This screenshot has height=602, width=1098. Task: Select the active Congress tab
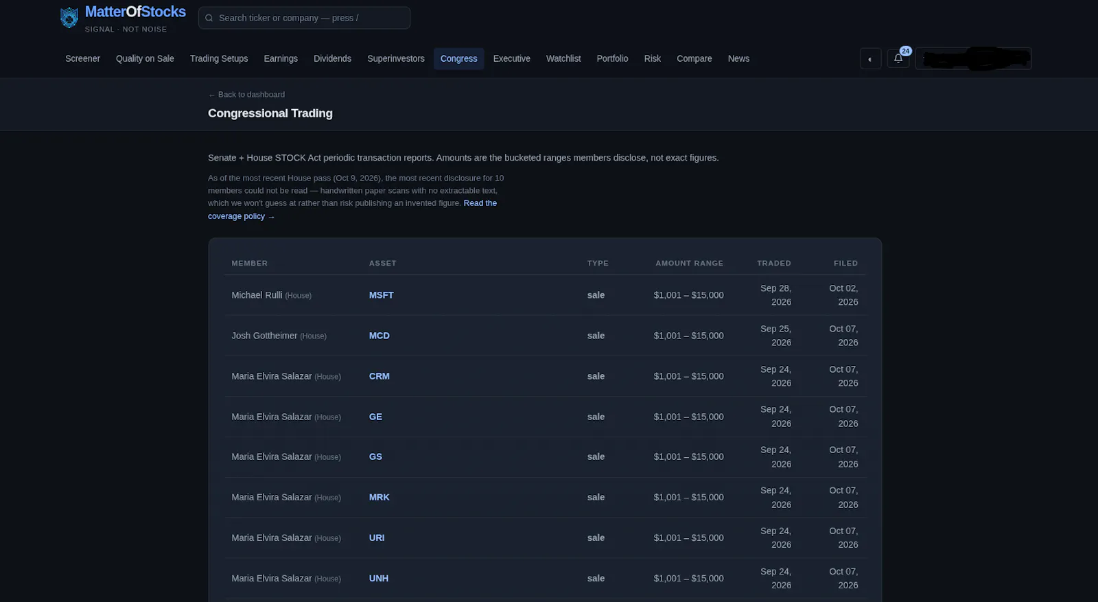[458, 58]
